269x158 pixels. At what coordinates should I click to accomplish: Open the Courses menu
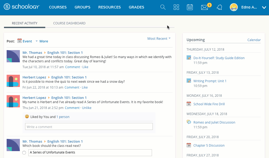click(x=58, y=7)
